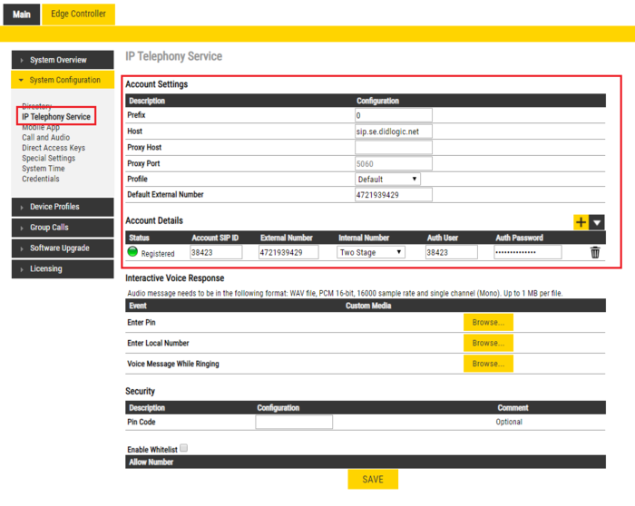This screenshot has height=506, width=635.
Task: Click the Host input field
Action: tap(393, 131)
